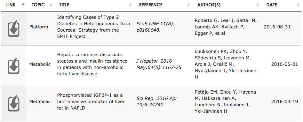303x122 pixels.
Task: Sort table using REFERENCE column arrows
Action: [188, 5]
